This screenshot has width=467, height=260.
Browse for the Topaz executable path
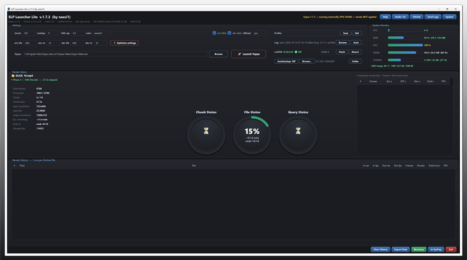(218, 54)
